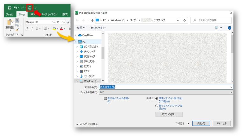
Task: Select 標準 (オンライン発行および印刷) radio button
Action: (157, 99)
